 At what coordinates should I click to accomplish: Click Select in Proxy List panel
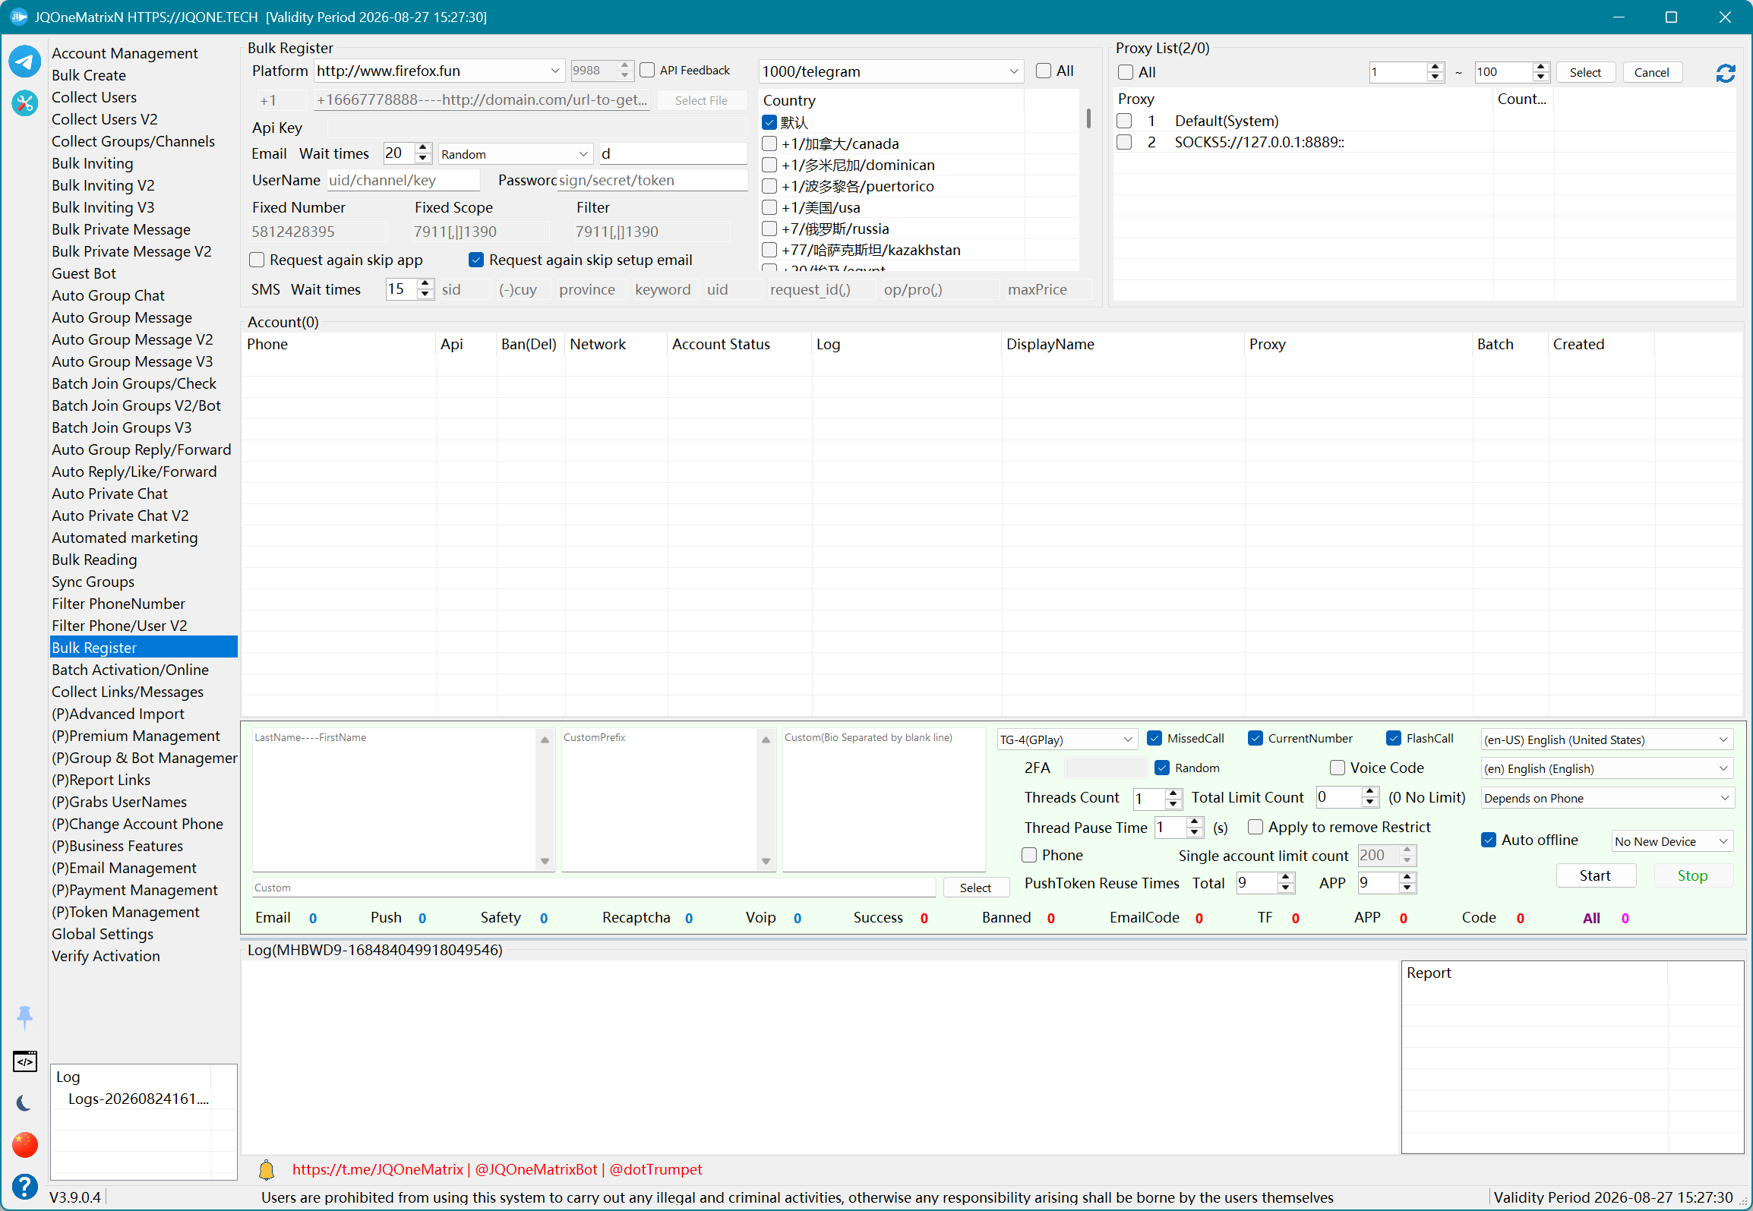click(x=1585, y=73)
